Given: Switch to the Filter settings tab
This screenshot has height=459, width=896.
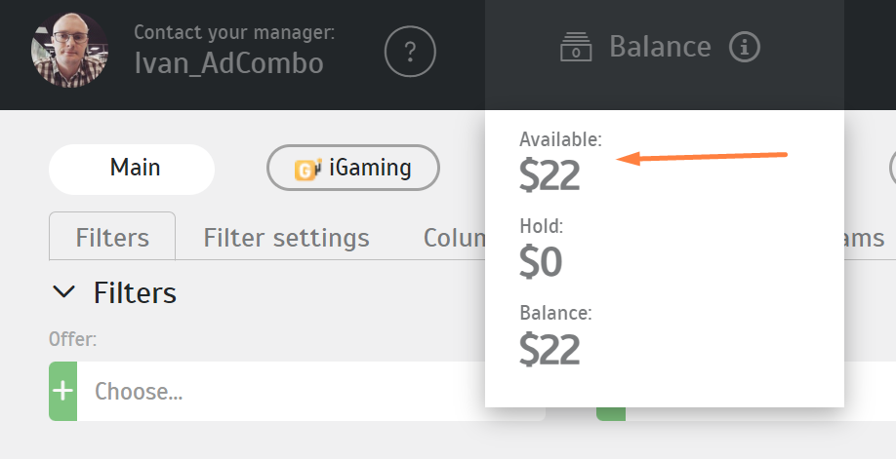Looking at the screenshot, I should pos(286,238).
